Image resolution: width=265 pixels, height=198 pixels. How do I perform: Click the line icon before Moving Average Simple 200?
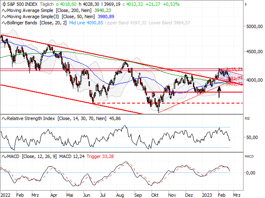[x=4, y=11]
